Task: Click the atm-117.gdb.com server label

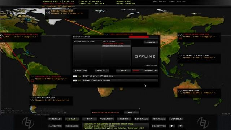Action: tap(45, 98)
